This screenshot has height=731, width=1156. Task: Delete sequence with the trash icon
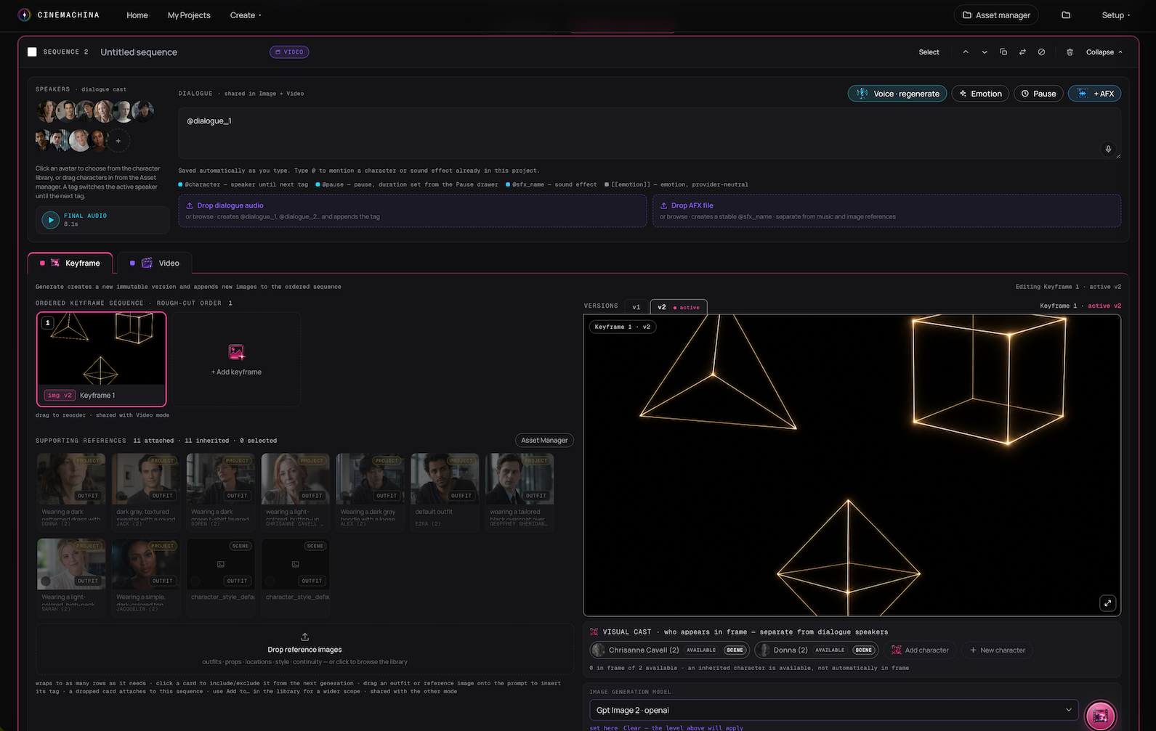1070,52
